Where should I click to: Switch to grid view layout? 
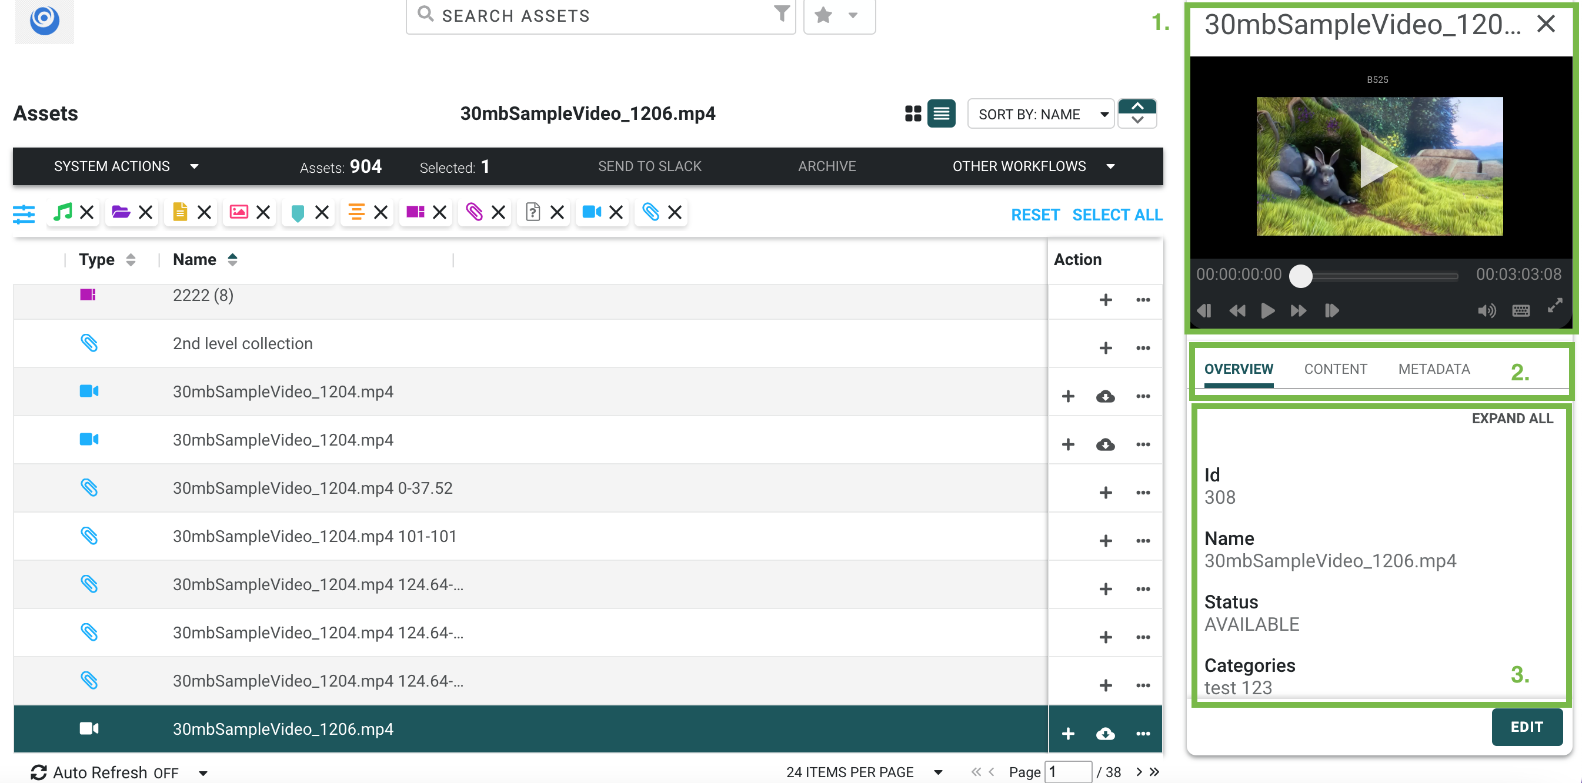click(x=913, y=113)
